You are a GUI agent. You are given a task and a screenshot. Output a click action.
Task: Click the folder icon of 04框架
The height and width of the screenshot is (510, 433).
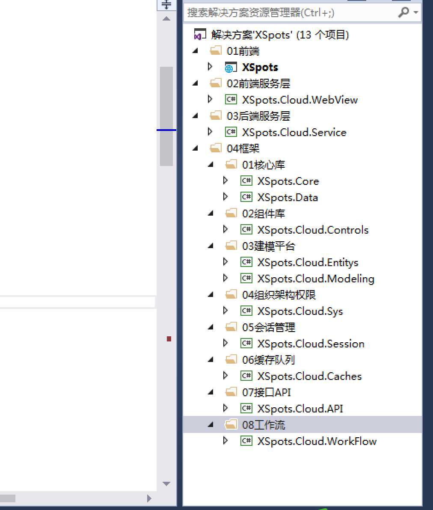pos(216,148)
